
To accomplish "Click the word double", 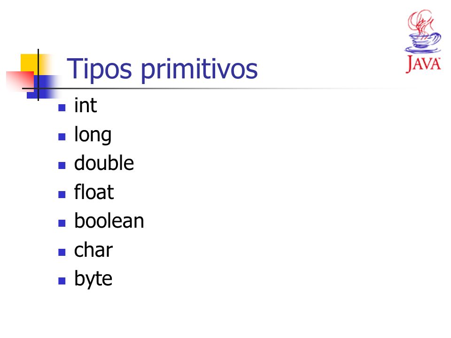I will click(104, 163).
